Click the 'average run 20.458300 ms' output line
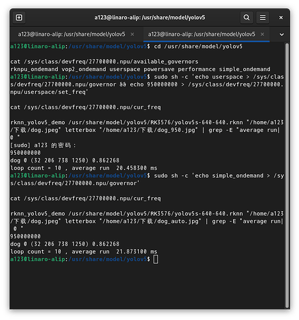 (x=84, y=168)
